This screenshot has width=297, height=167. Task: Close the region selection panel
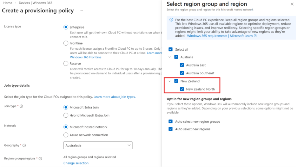292,4
